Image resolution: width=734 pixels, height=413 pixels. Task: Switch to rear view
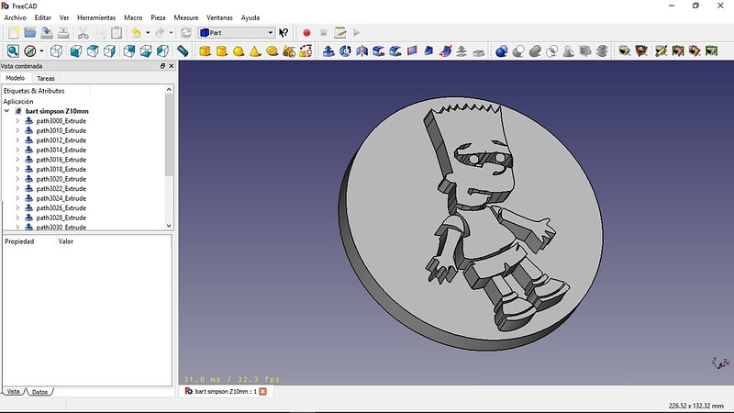(129, 51)
